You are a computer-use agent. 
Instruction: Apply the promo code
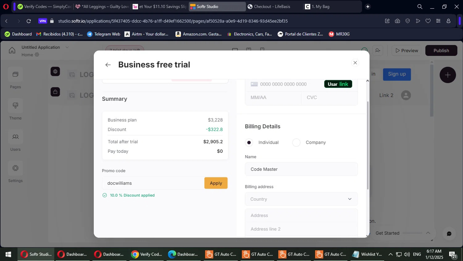tap(216, 183)
